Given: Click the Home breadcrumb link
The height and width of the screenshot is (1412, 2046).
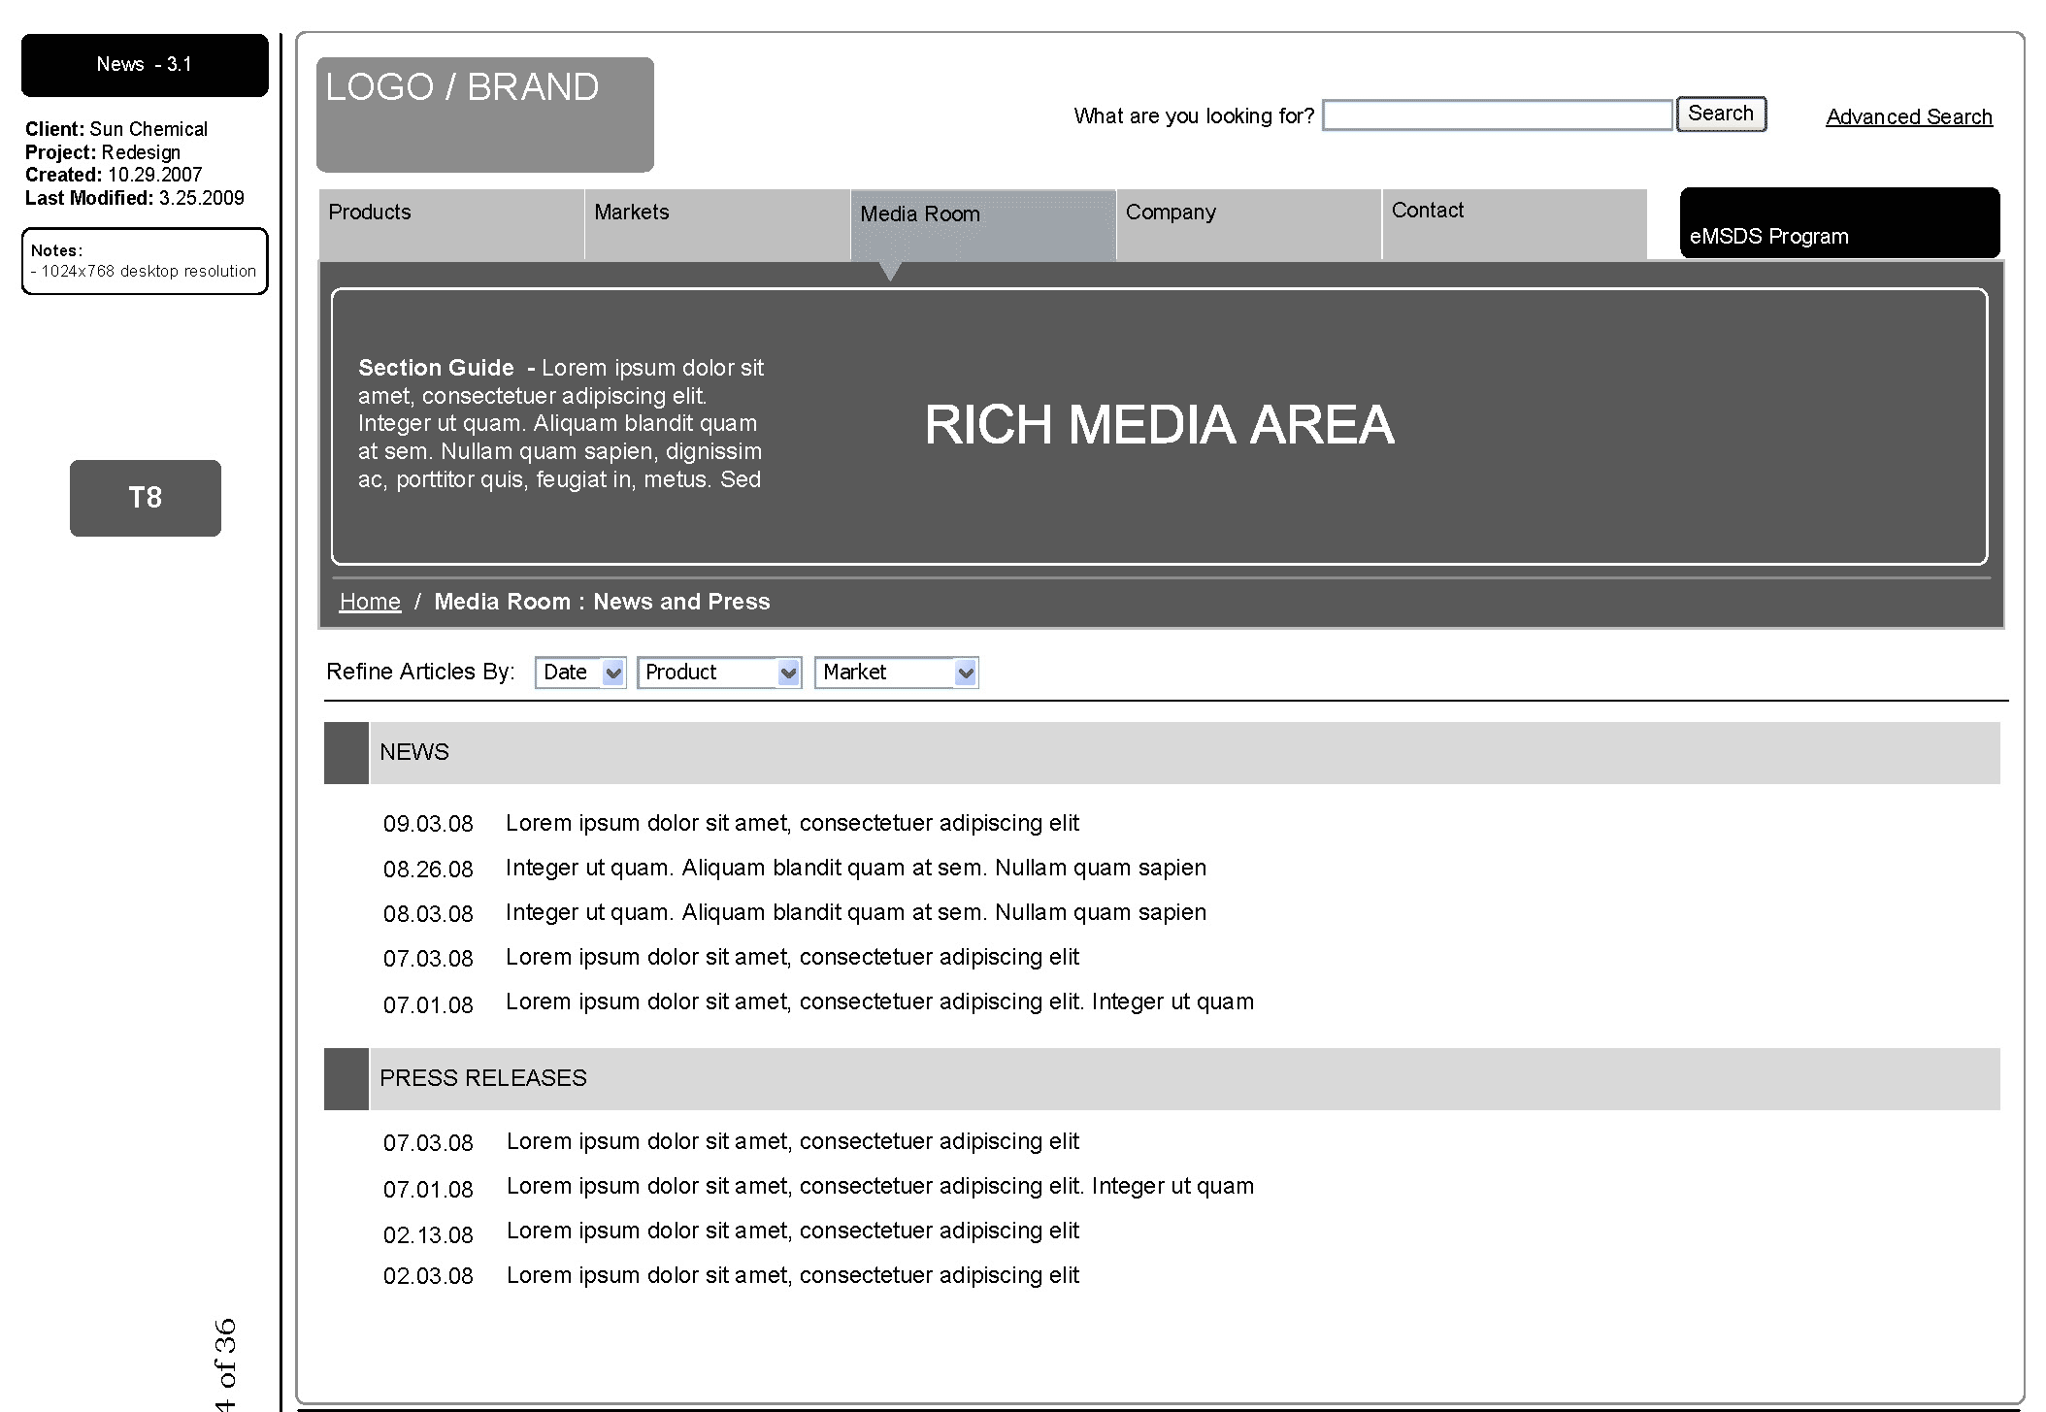Looking at the screenshot, I should (370, 602).
